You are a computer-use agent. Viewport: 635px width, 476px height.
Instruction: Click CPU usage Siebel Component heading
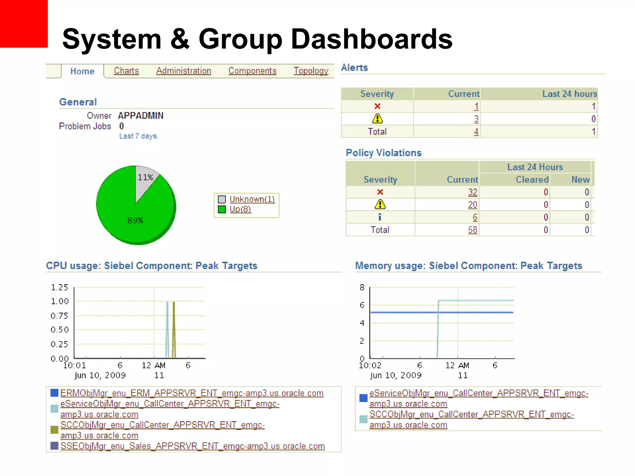[152, 266]
